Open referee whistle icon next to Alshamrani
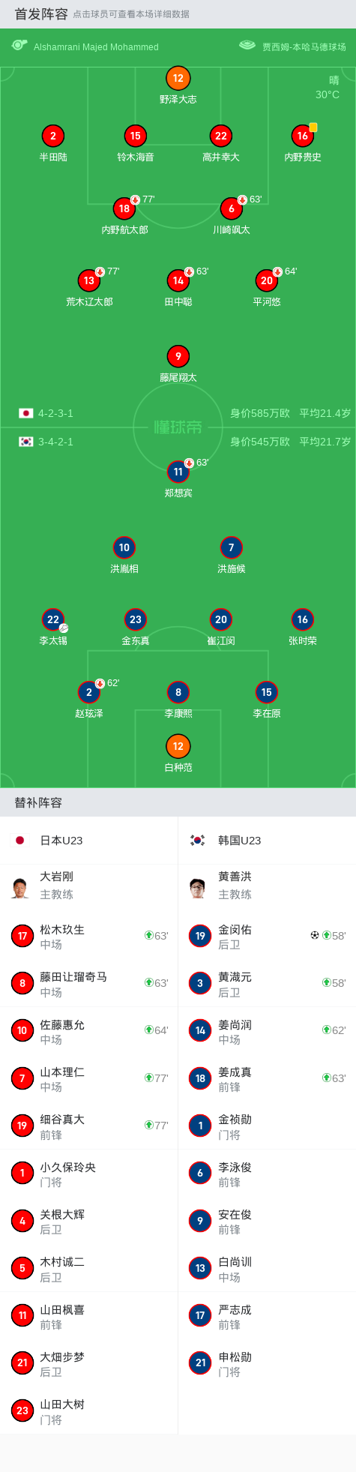Viewport: 356px width, 1472px height. pyautogui.click(x=19, y=46)
